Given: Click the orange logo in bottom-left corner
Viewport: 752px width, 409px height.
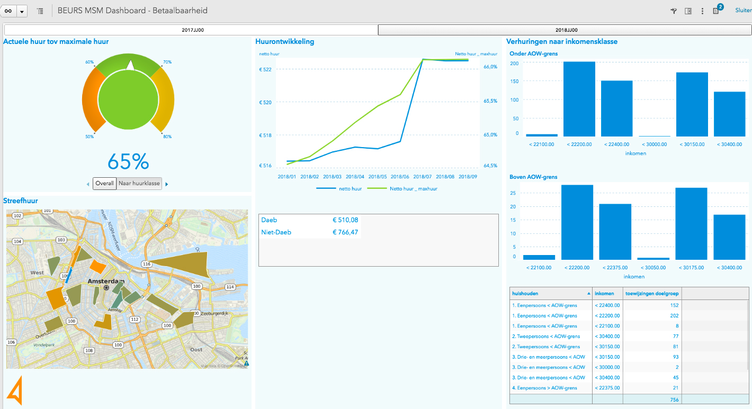Looking at the screenshot, I should coord(14,390).
